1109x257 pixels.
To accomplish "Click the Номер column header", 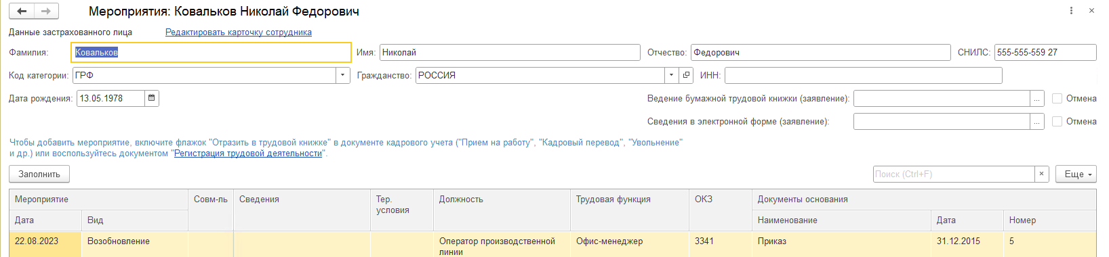I will (1050, 220).
